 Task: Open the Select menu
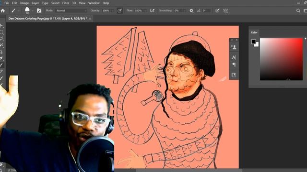56,3
